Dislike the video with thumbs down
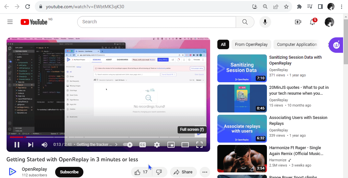This screenshot has width=348, height=178. tap(159, 172)
